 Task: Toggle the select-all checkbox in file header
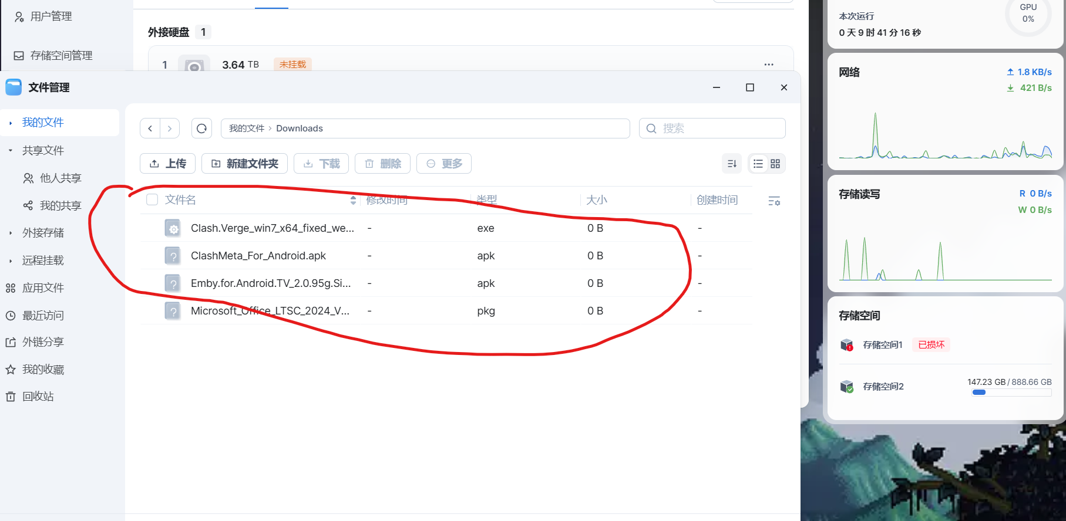point(152,199)
